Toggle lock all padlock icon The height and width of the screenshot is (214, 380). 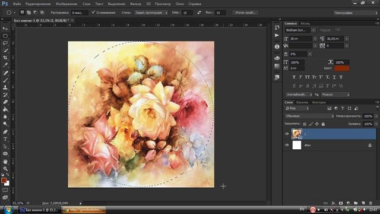point(323,124)
